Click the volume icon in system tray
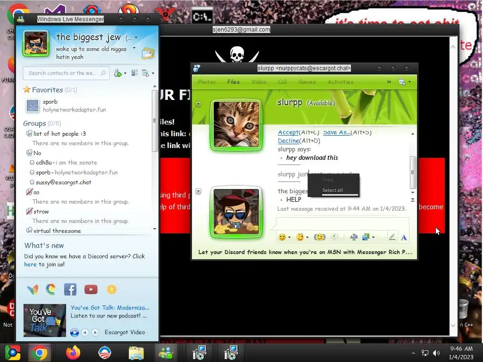The image size is (483, 362). [x=436, y=353]
